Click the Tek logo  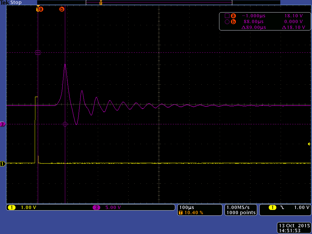click(x=5, y=2)
